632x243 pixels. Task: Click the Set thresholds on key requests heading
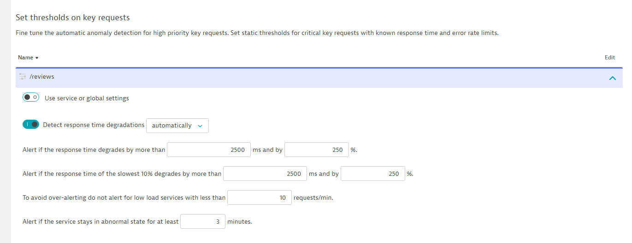73,17
